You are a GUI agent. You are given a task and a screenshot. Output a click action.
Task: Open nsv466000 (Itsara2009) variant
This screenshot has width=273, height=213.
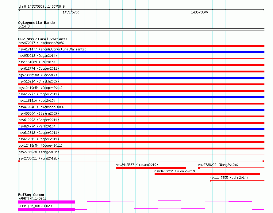(x=39, y=113)
